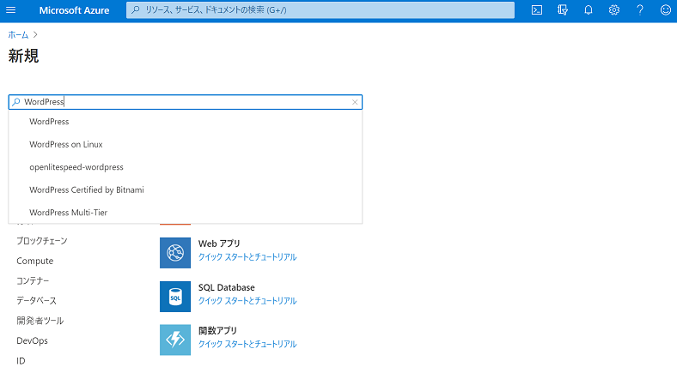Screen dimensions: 677x367
Task: Select WordPress on Linux suggestion
Action: (186, 144)
